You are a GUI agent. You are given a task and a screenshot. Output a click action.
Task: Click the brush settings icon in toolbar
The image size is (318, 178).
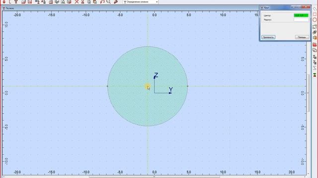click(116, 2)
